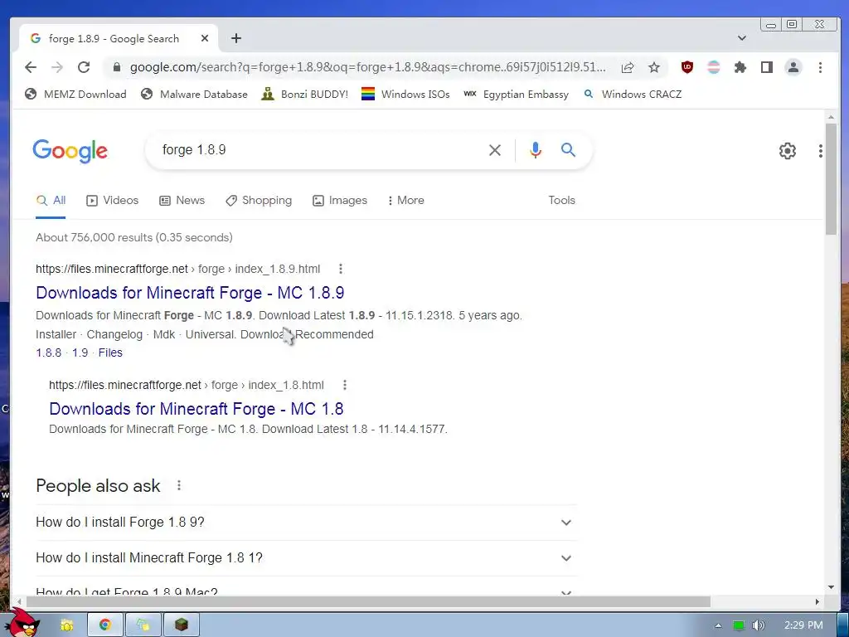Clear the search query with X

click(x=495, y=150)
